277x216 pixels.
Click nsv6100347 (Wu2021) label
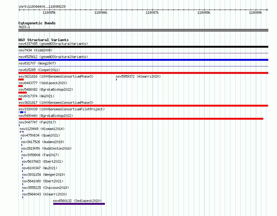coord(40,168)
